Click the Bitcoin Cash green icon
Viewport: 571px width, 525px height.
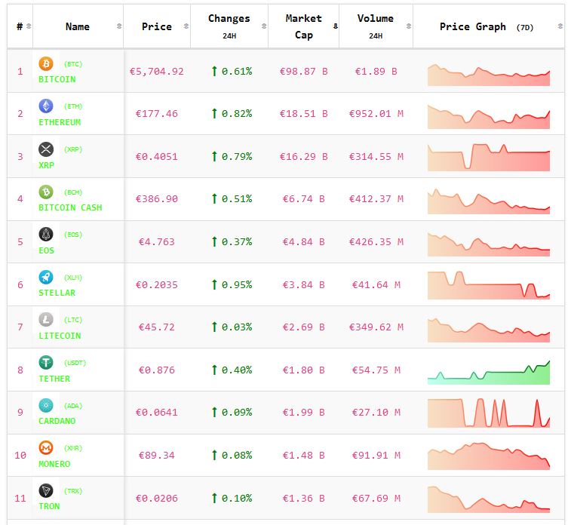46,192
